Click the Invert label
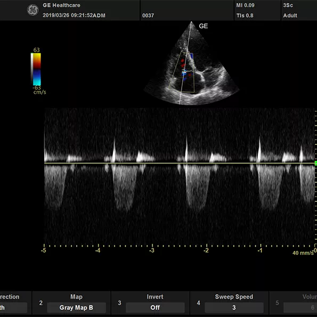Viewport: 317px width, 317px height. coord(155,297)
